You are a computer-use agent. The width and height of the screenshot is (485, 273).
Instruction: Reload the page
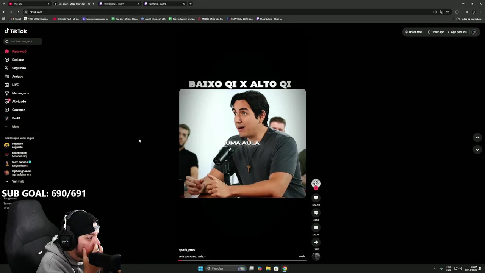18,12
